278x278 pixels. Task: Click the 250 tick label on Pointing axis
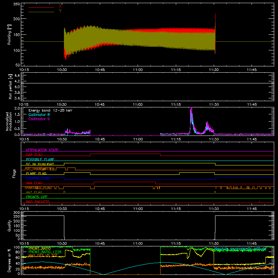click(x=17, y=4)
